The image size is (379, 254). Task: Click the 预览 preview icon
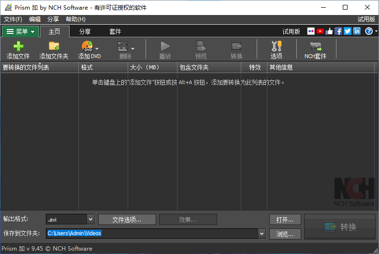pyautogui.click(x=201, y=46)
